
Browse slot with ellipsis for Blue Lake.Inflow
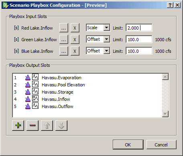64,51
